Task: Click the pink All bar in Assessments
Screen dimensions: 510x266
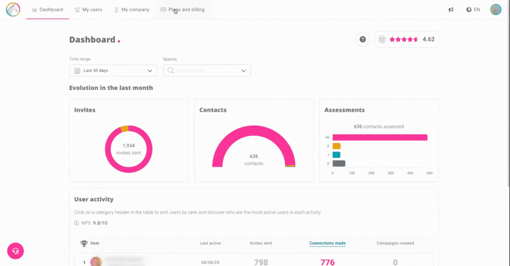Action: [380, 137]
